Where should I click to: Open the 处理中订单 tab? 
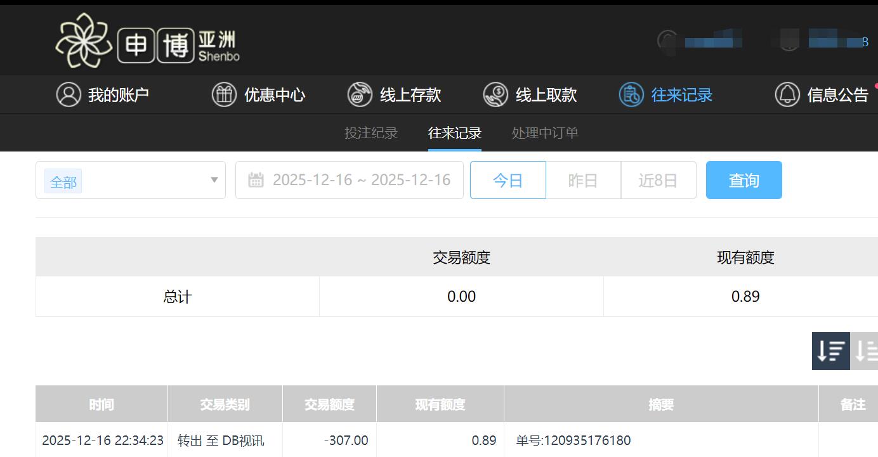544,133
